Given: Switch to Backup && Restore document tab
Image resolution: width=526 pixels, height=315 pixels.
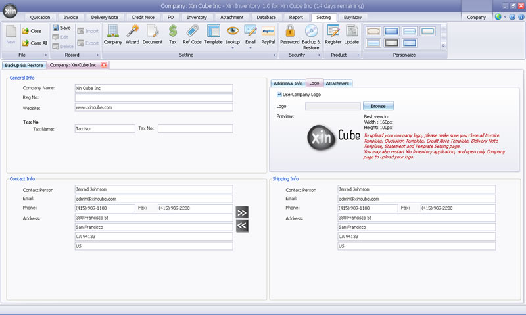Looking at the screenshot, I should 24,65.
